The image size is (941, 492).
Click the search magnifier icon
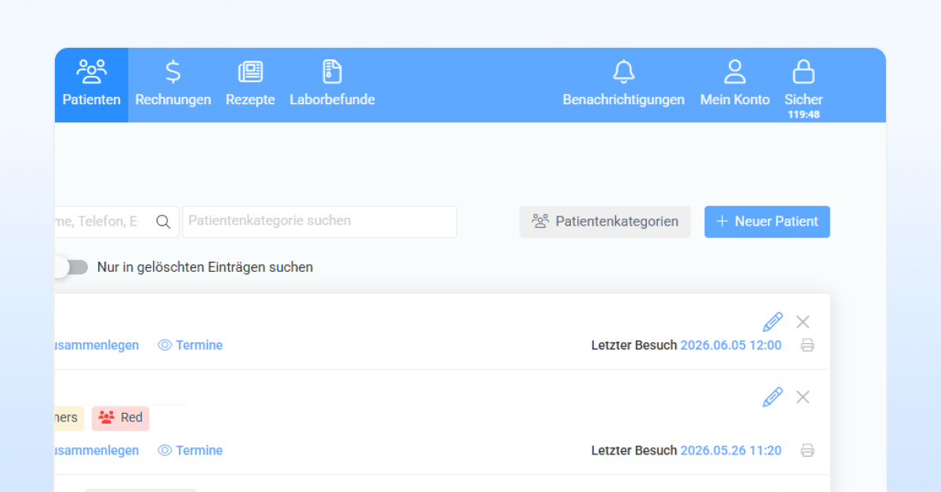[163, 222]
